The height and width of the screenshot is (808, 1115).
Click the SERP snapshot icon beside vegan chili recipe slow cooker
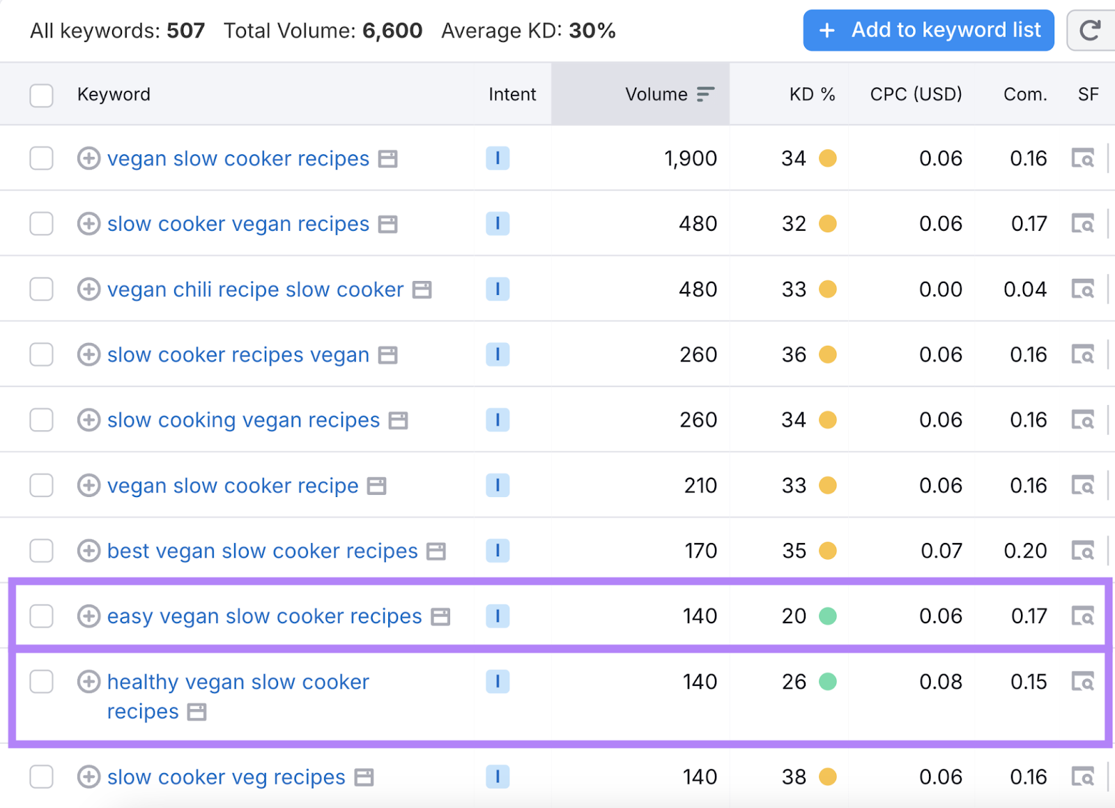422,289
